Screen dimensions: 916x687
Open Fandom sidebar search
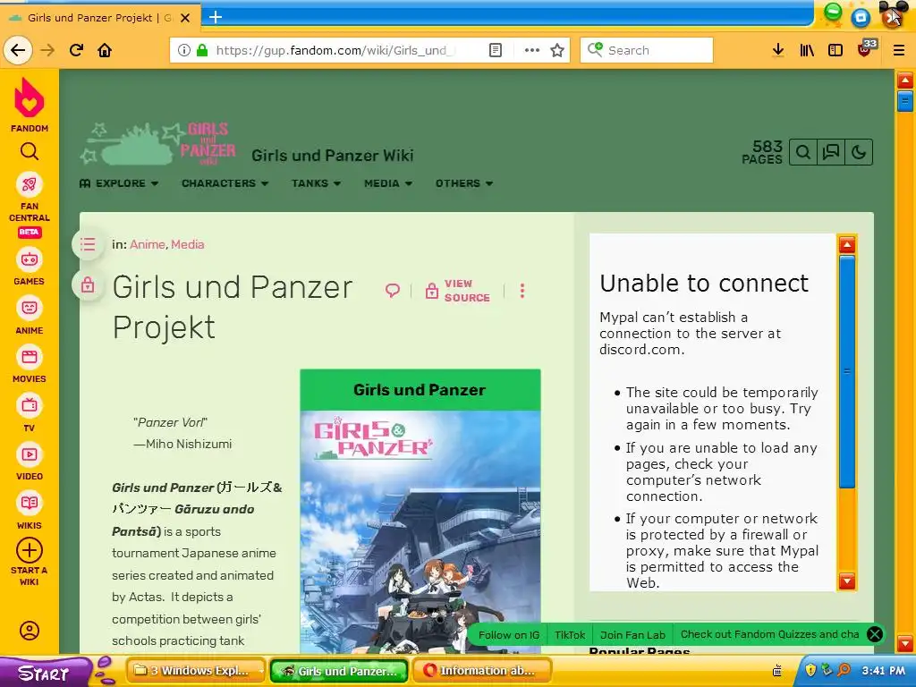[x=30, y=152]
